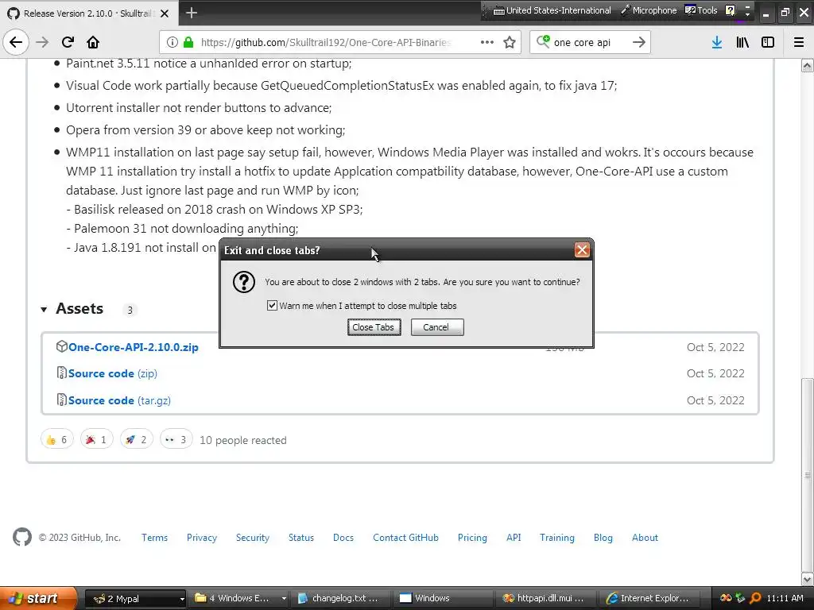
Task: Download Source code (zip)
Action: point(113,373)
